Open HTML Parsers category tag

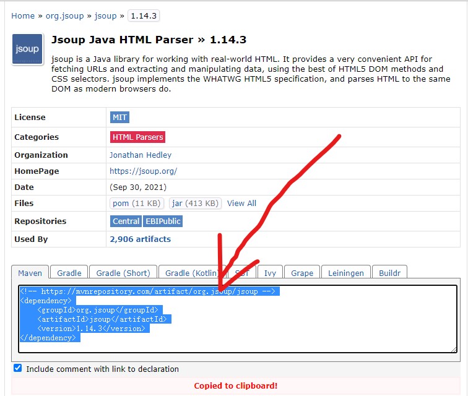[137, 137]
